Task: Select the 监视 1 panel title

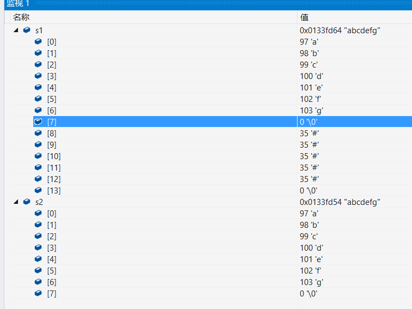Action: pyautogui.click(x=18, y=3)
